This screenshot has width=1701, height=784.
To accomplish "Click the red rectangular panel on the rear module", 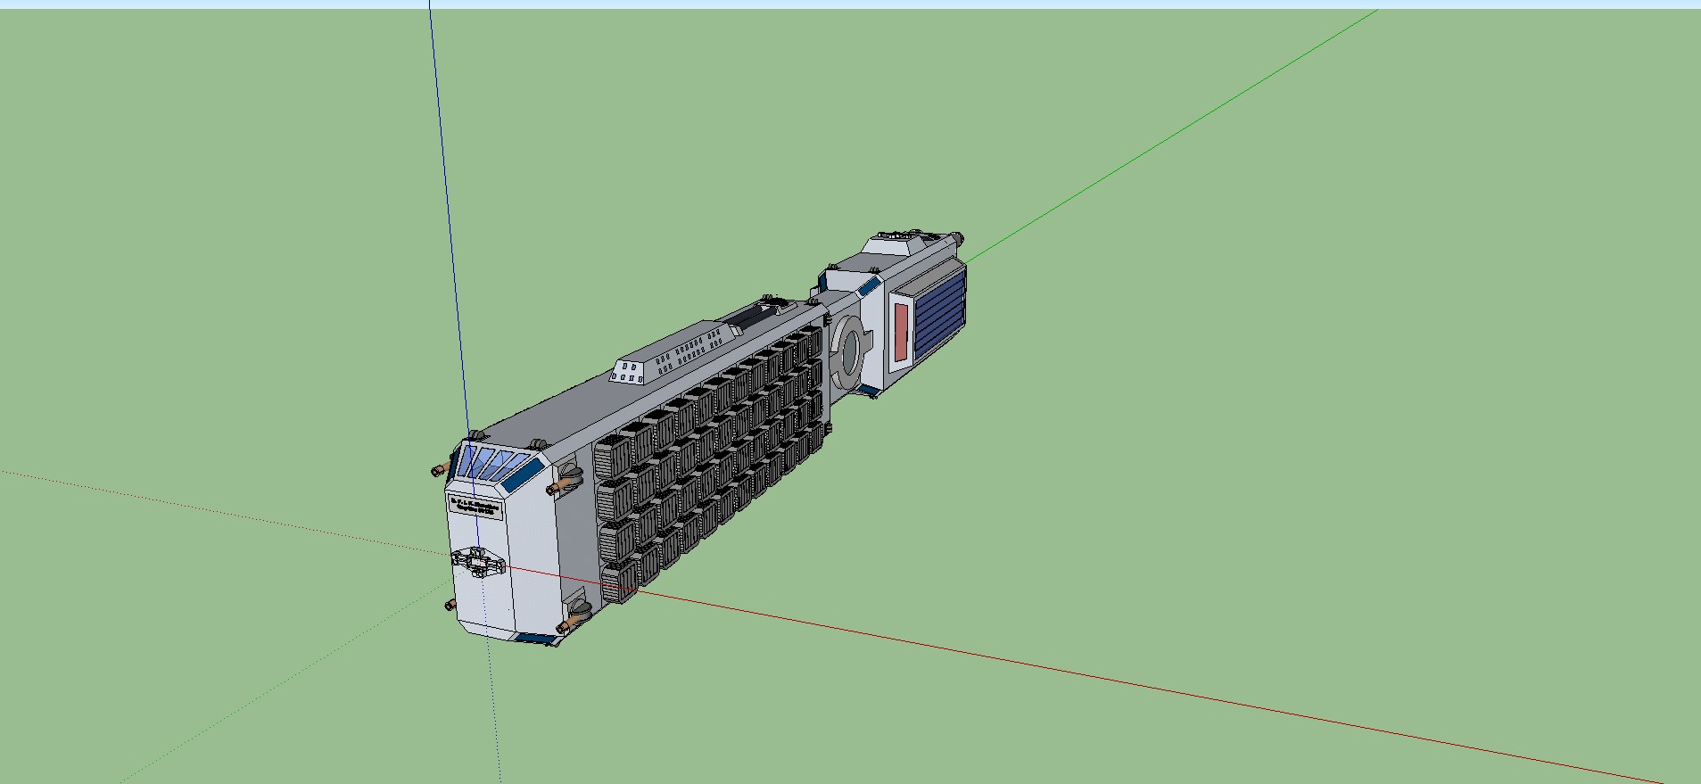I will click(x=901, y=332).
